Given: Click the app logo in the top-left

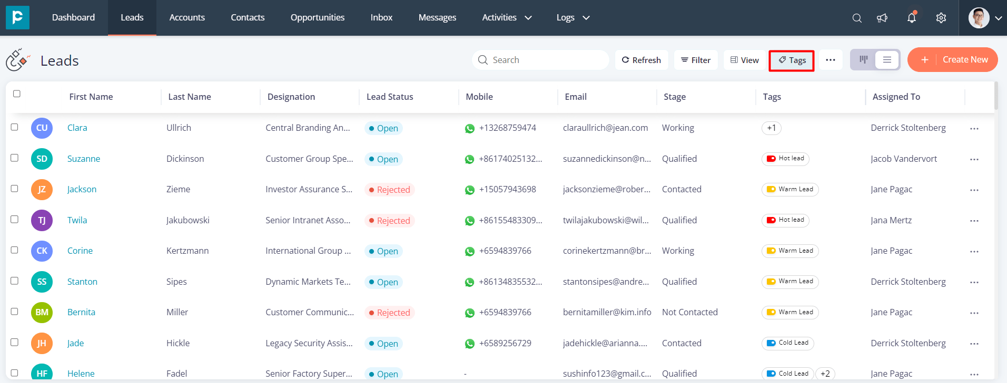Looking at the screenshot, I should click(x=17, y=17).
